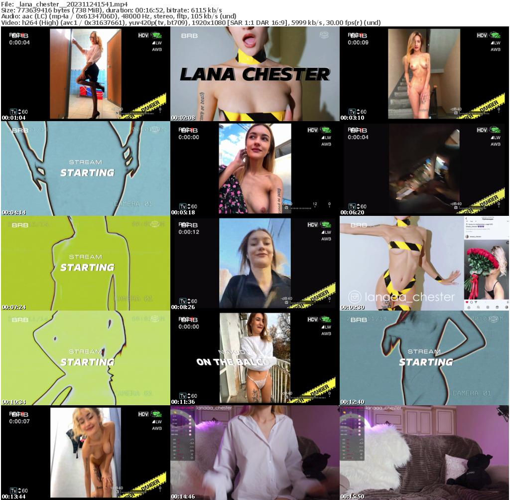510x500 pixels.
Task: Select the Instagram home icon in the bottom bar
Action: pyautogui.click(x=469, y=308)
